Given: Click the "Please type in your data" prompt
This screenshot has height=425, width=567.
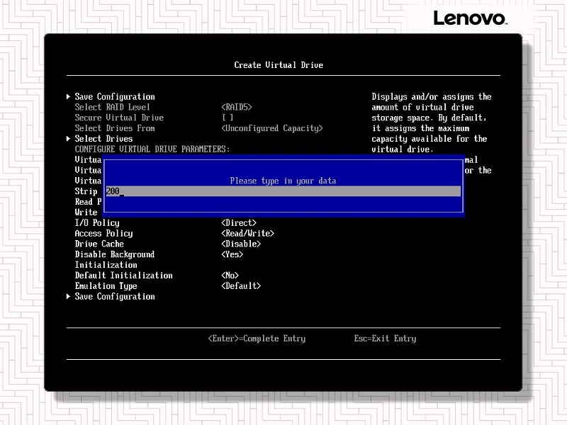Looking at the screenshot, I should 283,181.
